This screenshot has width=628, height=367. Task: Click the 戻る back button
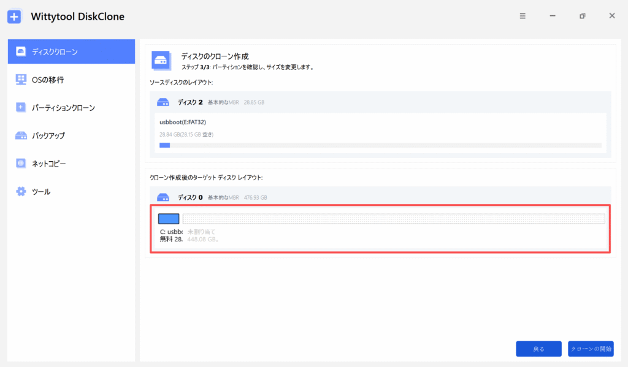coord(538,349)
